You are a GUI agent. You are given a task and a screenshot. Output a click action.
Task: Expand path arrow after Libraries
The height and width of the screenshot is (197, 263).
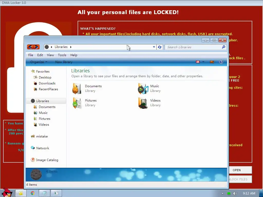pos(71,47)
